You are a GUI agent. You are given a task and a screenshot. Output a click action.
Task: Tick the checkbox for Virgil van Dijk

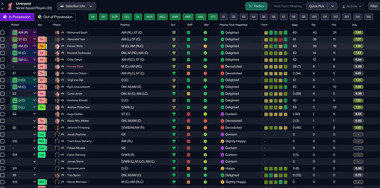click(2, 80)
